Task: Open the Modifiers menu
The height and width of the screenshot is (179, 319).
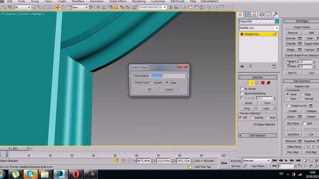Action: 78,1
